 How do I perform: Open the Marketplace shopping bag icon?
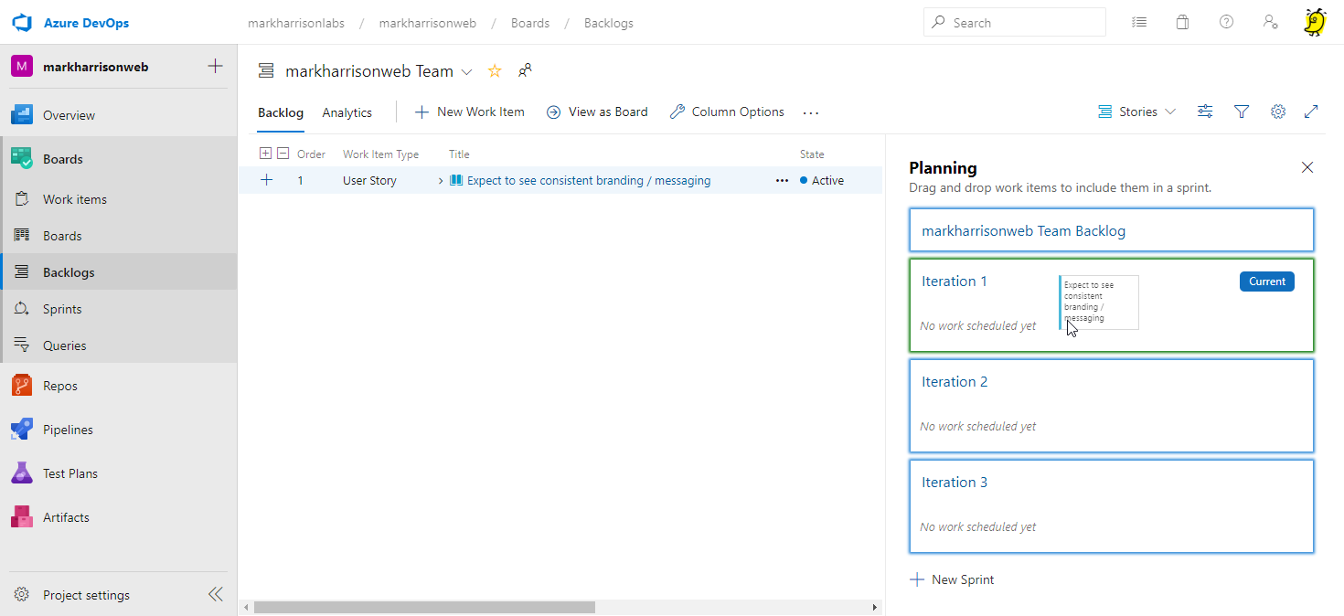(1182, 23)
